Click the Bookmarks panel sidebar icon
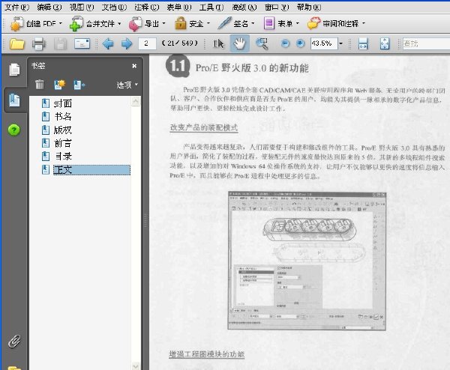This screenshot has width=450, height=370. click(14, 100)
